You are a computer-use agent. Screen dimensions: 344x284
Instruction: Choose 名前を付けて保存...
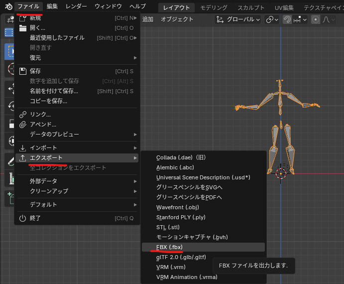coord(77,91)
